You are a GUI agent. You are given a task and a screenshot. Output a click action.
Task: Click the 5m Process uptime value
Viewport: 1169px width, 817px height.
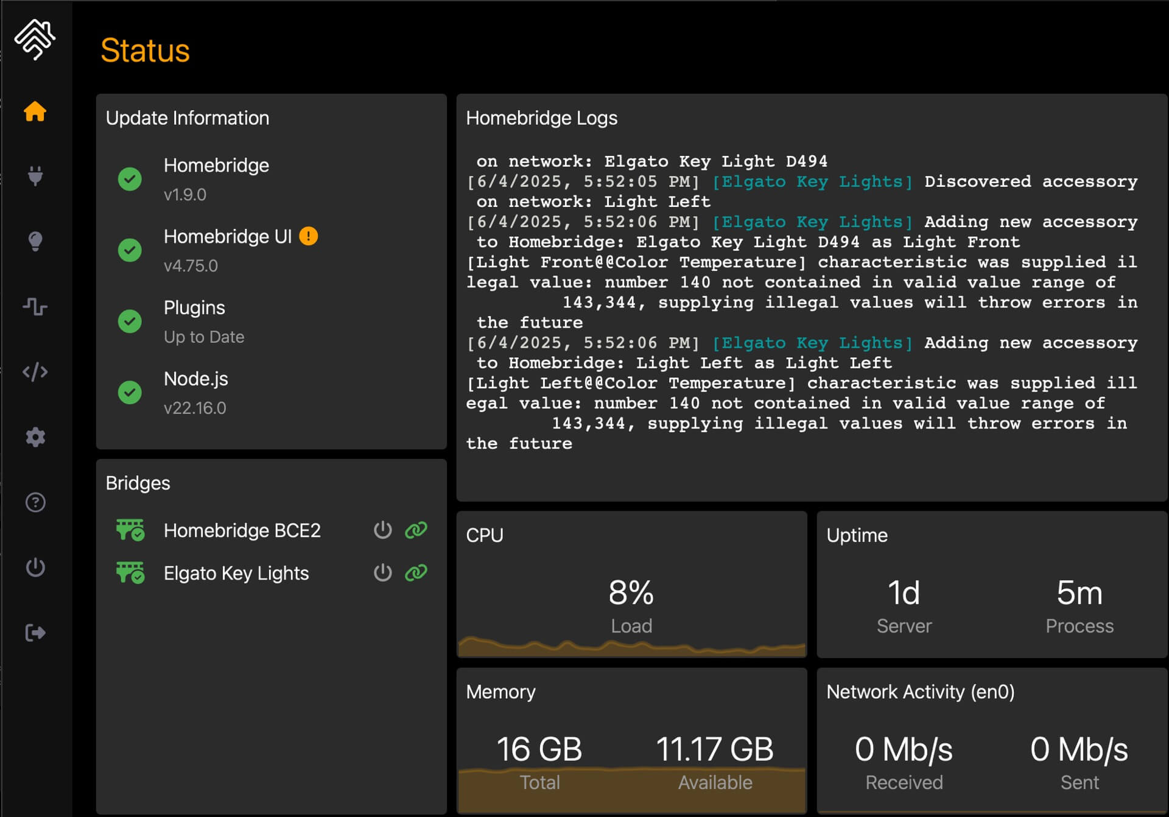click(x=1079, y=592)
